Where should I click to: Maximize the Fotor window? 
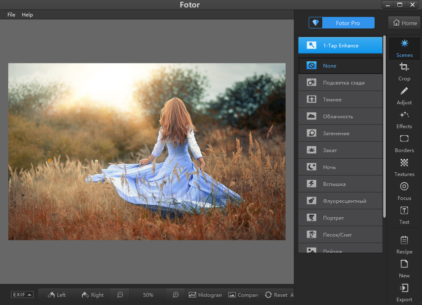400,5
